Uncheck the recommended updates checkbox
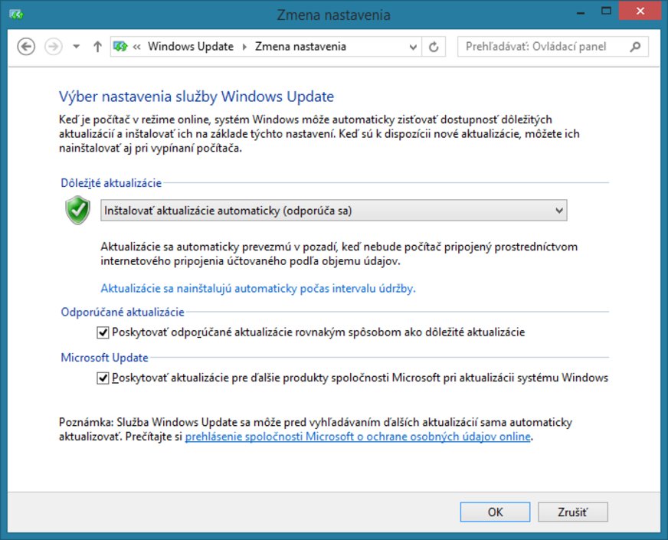 (x=103, y=332)
